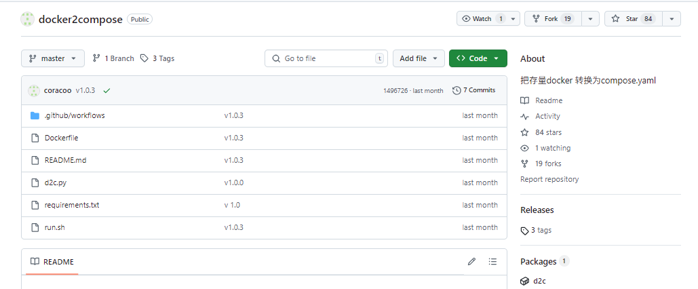
Task: Click the last month time for .github/workflows
Action: (x=480, y=115)
